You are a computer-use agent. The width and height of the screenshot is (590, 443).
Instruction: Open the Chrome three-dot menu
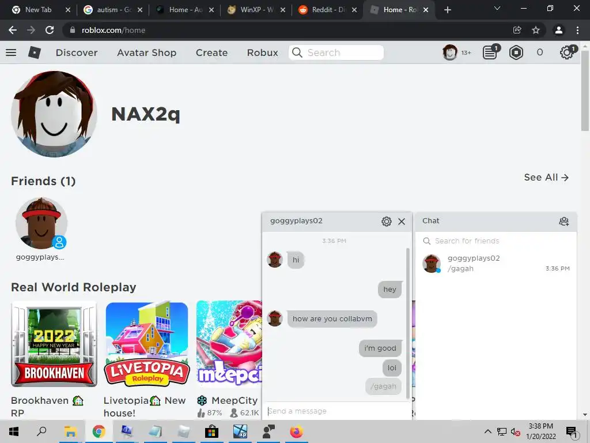click(577, 30)
